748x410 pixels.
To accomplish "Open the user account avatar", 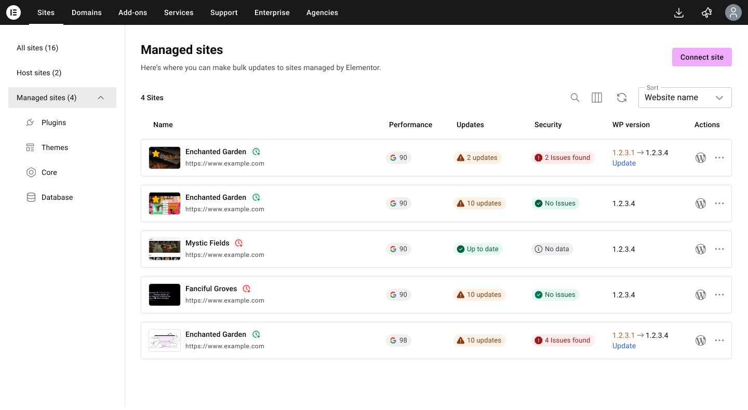I will pyautogui.click(x=733, y=12).
